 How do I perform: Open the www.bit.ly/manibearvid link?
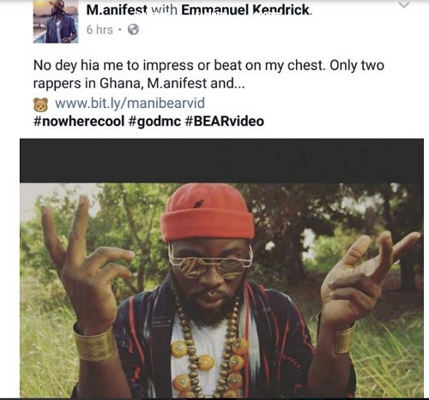point(130,103)
